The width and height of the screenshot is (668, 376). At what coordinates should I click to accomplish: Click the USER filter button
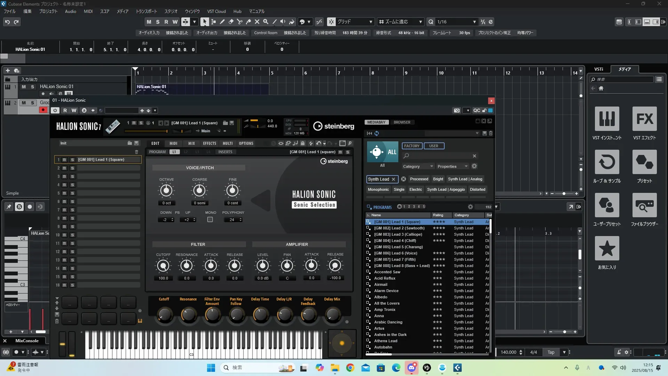pos(434,146)
